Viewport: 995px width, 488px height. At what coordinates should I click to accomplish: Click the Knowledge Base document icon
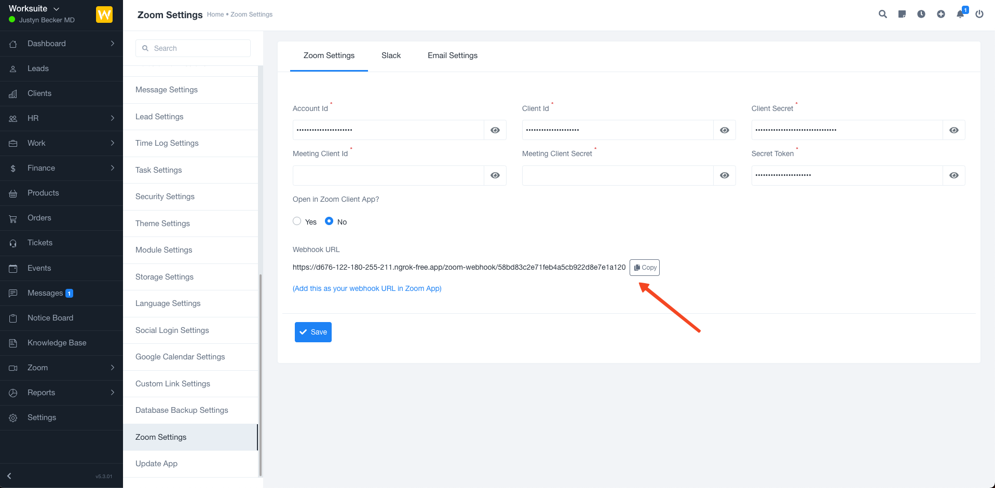pyautogui.click(x=13, y=343)
